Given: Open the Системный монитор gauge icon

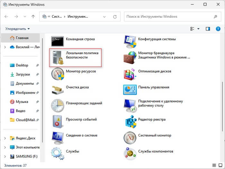Looking at the screenshot, I should 130,138.
